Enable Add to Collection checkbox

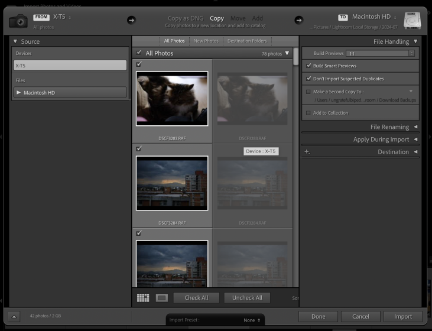(308, 113)
